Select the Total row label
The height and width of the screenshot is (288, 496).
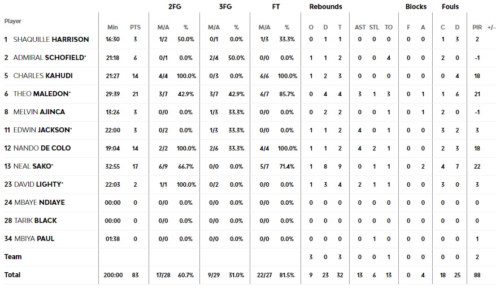pos(12,275)
